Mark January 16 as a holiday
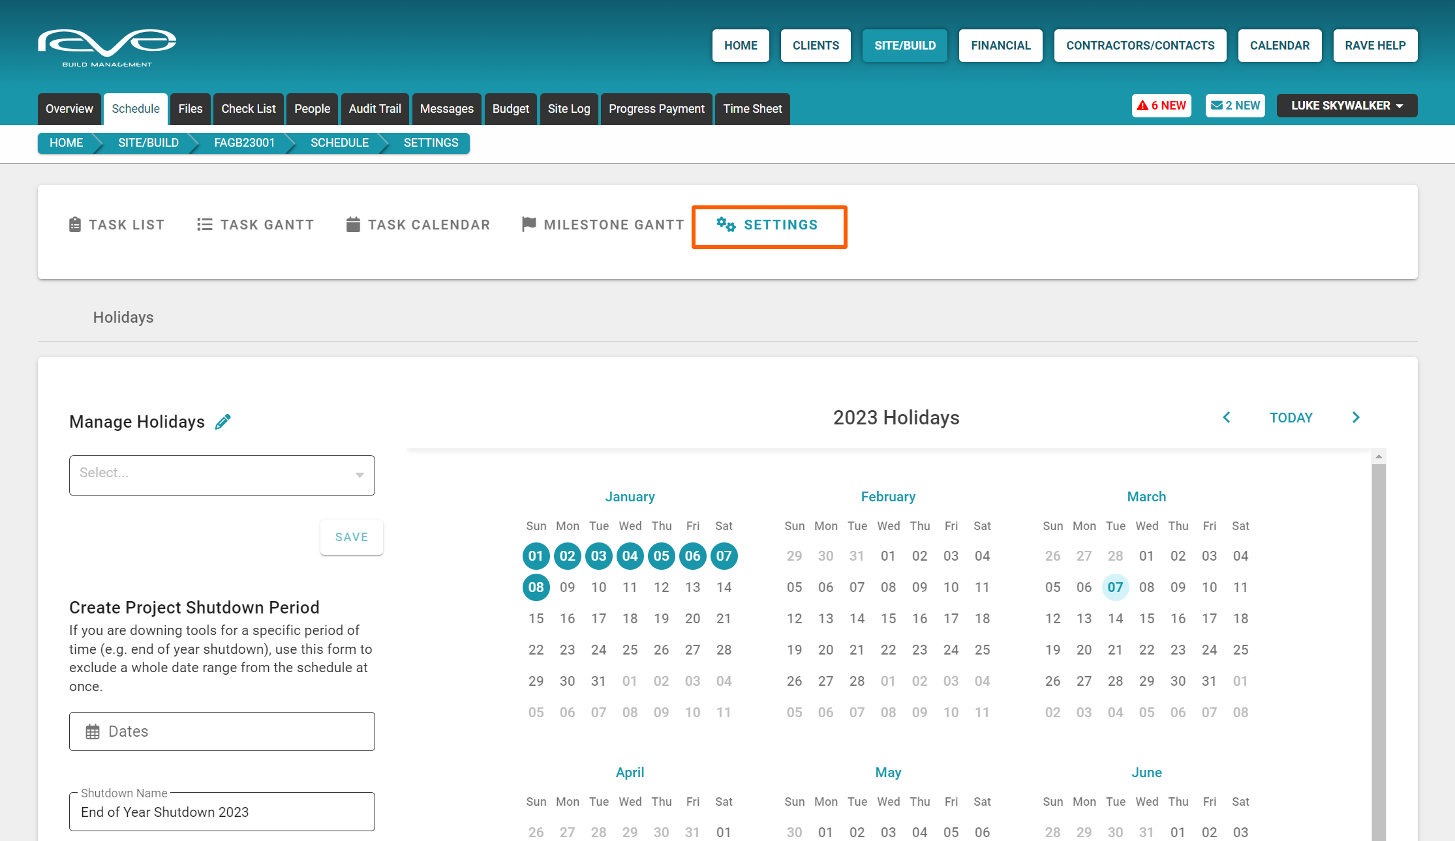The height and width of the screenshot is (841, 1455). (567, 619)
